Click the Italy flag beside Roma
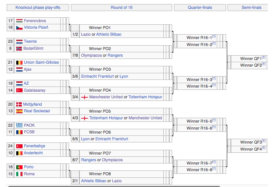Viewport: 273px width, 187px height. tap(19, 174)
